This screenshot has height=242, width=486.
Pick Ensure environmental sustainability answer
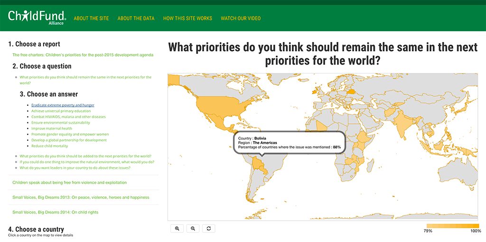(x=60, y=122)
